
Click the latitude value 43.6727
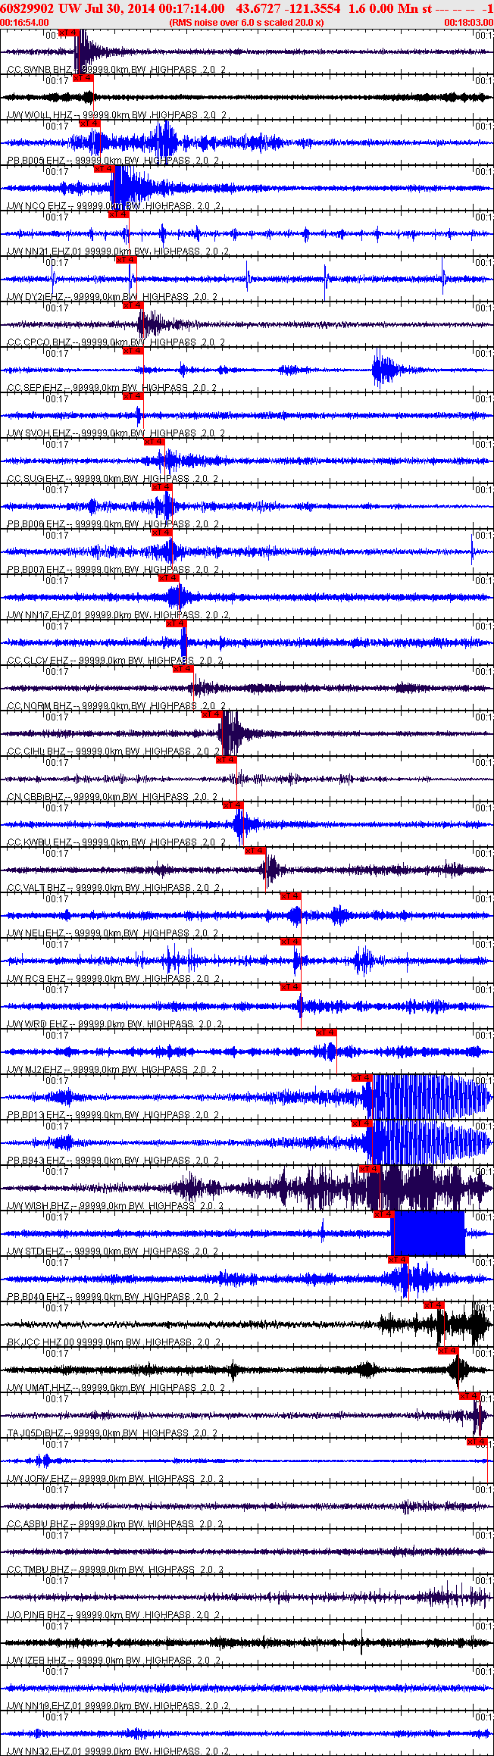pos(257,8)
